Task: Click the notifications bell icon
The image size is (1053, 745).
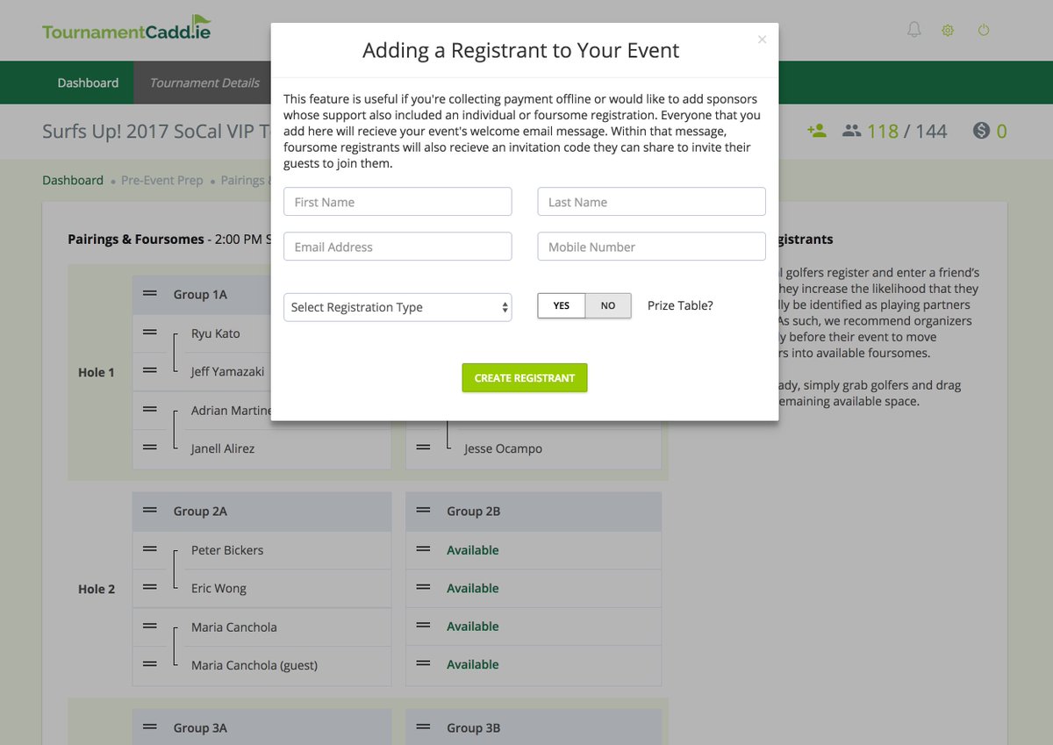Action: [x=914, y=30]
